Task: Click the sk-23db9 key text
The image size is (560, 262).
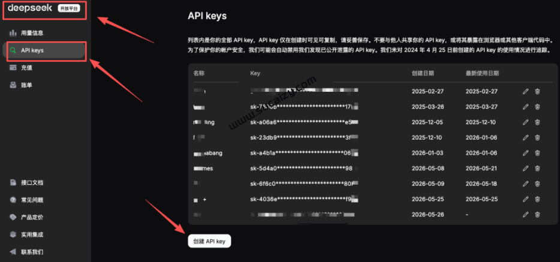Action: click(x=304, y=137)
